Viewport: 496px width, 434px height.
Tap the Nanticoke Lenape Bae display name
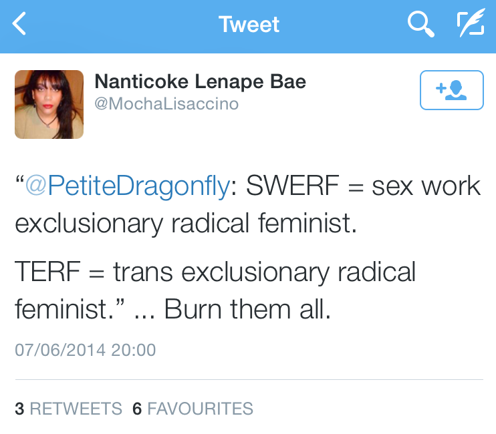(x=200, y=82)
